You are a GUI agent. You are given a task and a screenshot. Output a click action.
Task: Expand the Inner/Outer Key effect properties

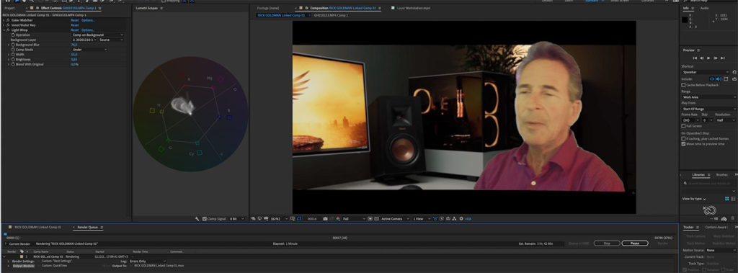click(x=4, y=25)
